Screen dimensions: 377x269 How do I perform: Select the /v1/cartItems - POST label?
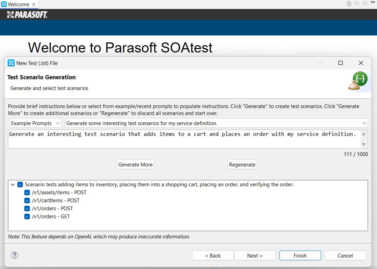(56, 201)
